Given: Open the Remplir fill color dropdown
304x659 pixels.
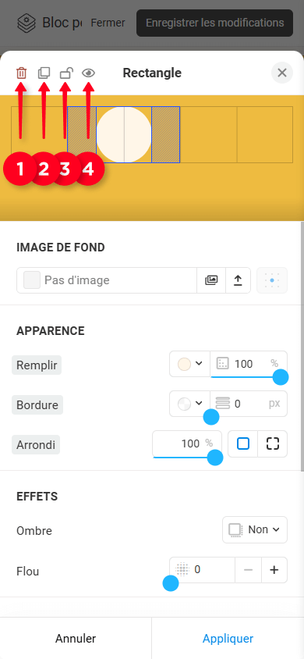Looking at the screenshot, I should coord(190,364).
